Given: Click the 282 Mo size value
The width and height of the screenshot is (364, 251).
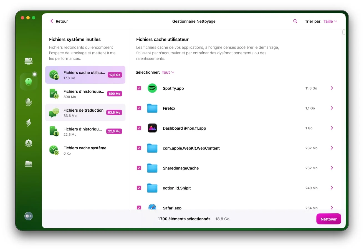Looking at the screenshot, I should point(312,148).
